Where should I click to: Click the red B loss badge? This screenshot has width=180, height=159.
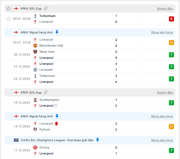(171, 19)
